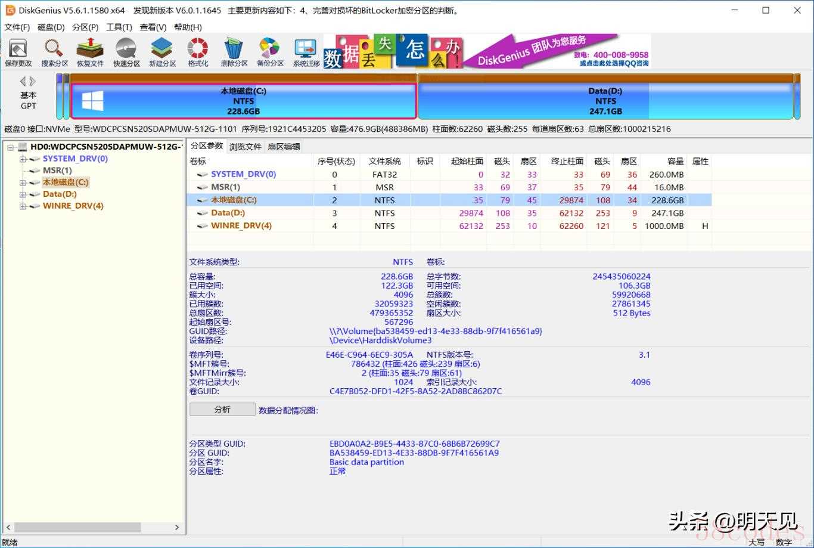Click the 分析 analyze button
This screenshot has height=548, width=814.
pos(222,410)
